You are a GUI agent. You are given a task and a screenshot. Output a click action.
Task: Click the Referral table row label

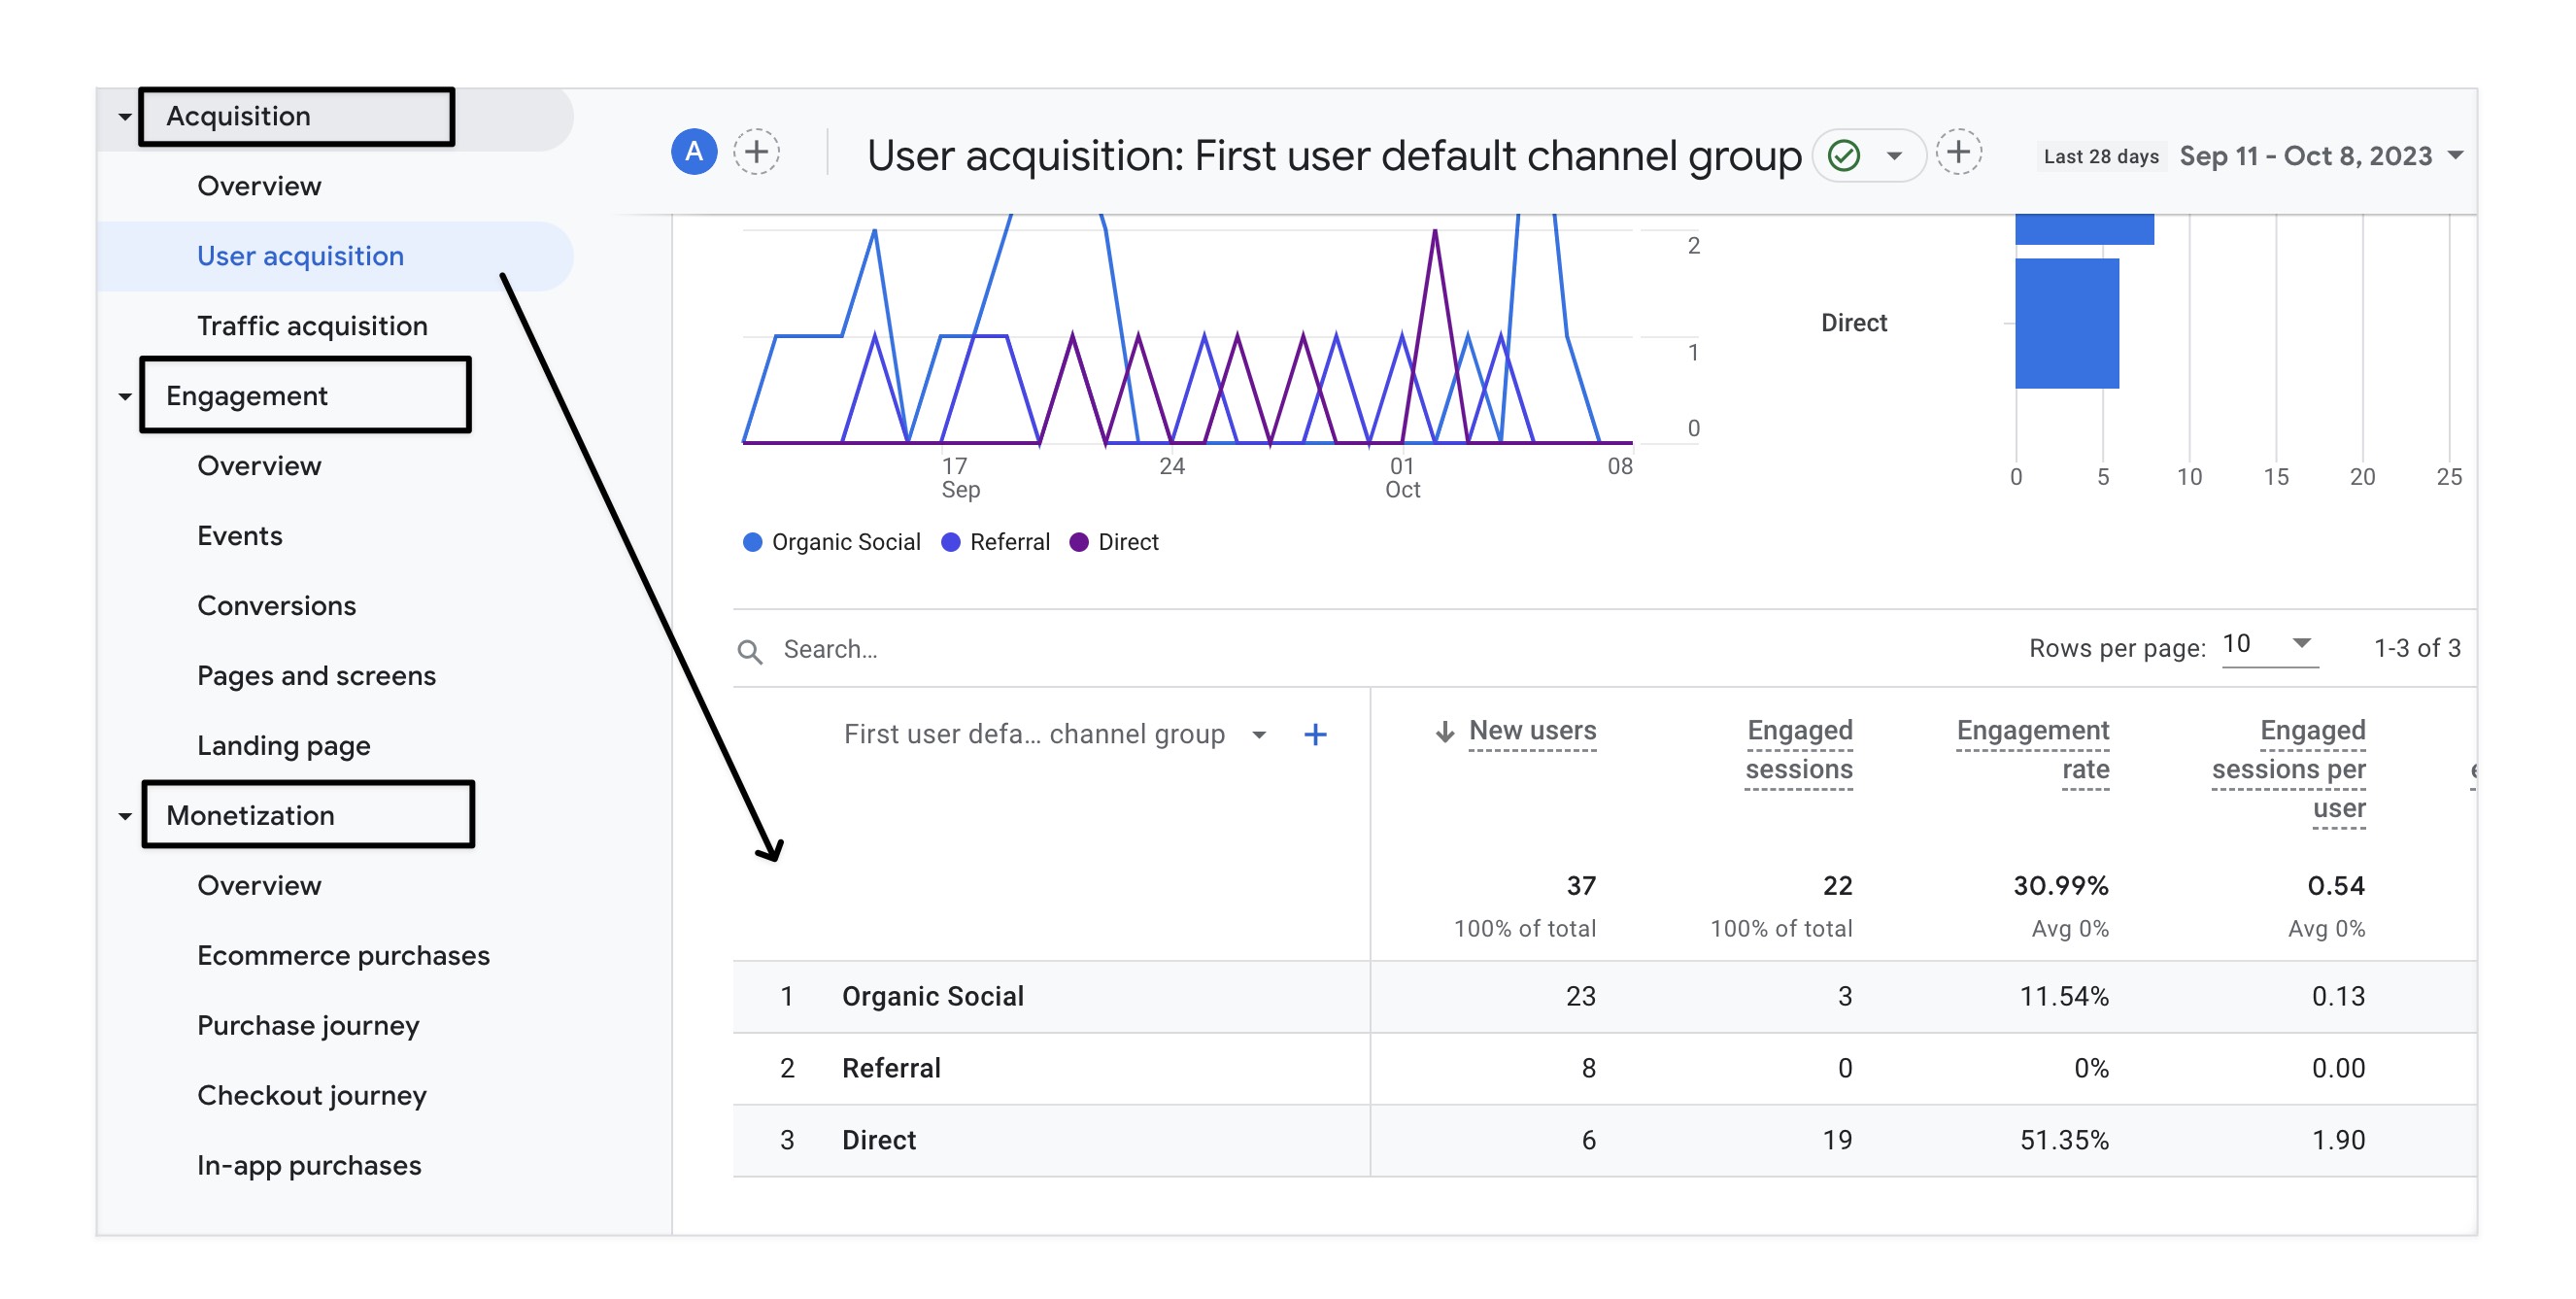pyautogui.click(x=891, y=1069)
